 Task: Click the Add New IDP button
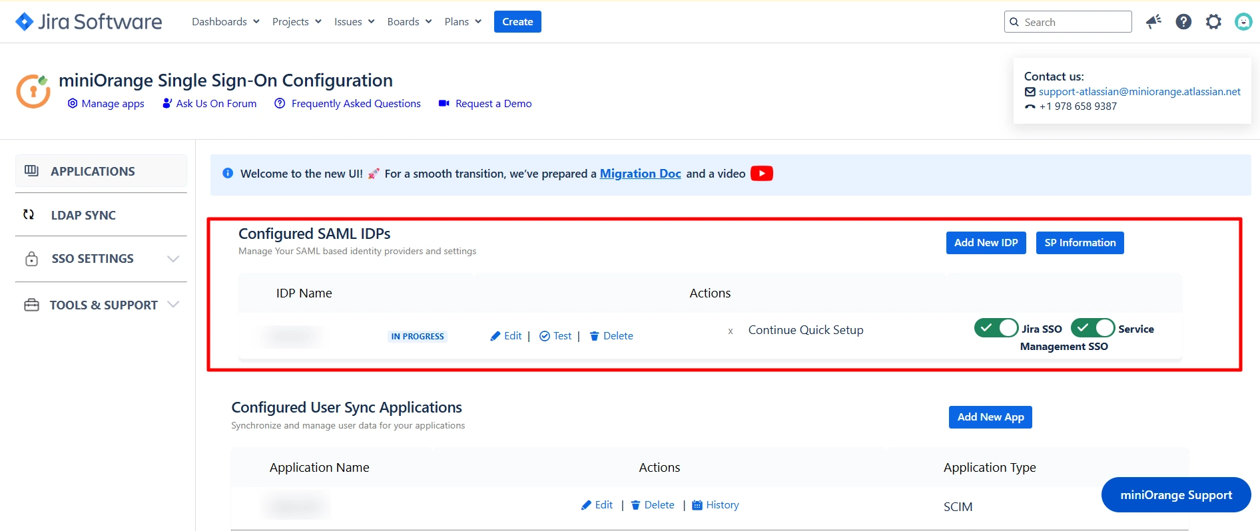986,243
